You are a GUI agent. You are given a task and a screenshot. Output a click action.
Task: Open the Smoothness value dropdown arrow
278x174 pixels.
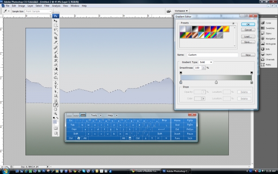pyautogui.click(x=203, y=68)
